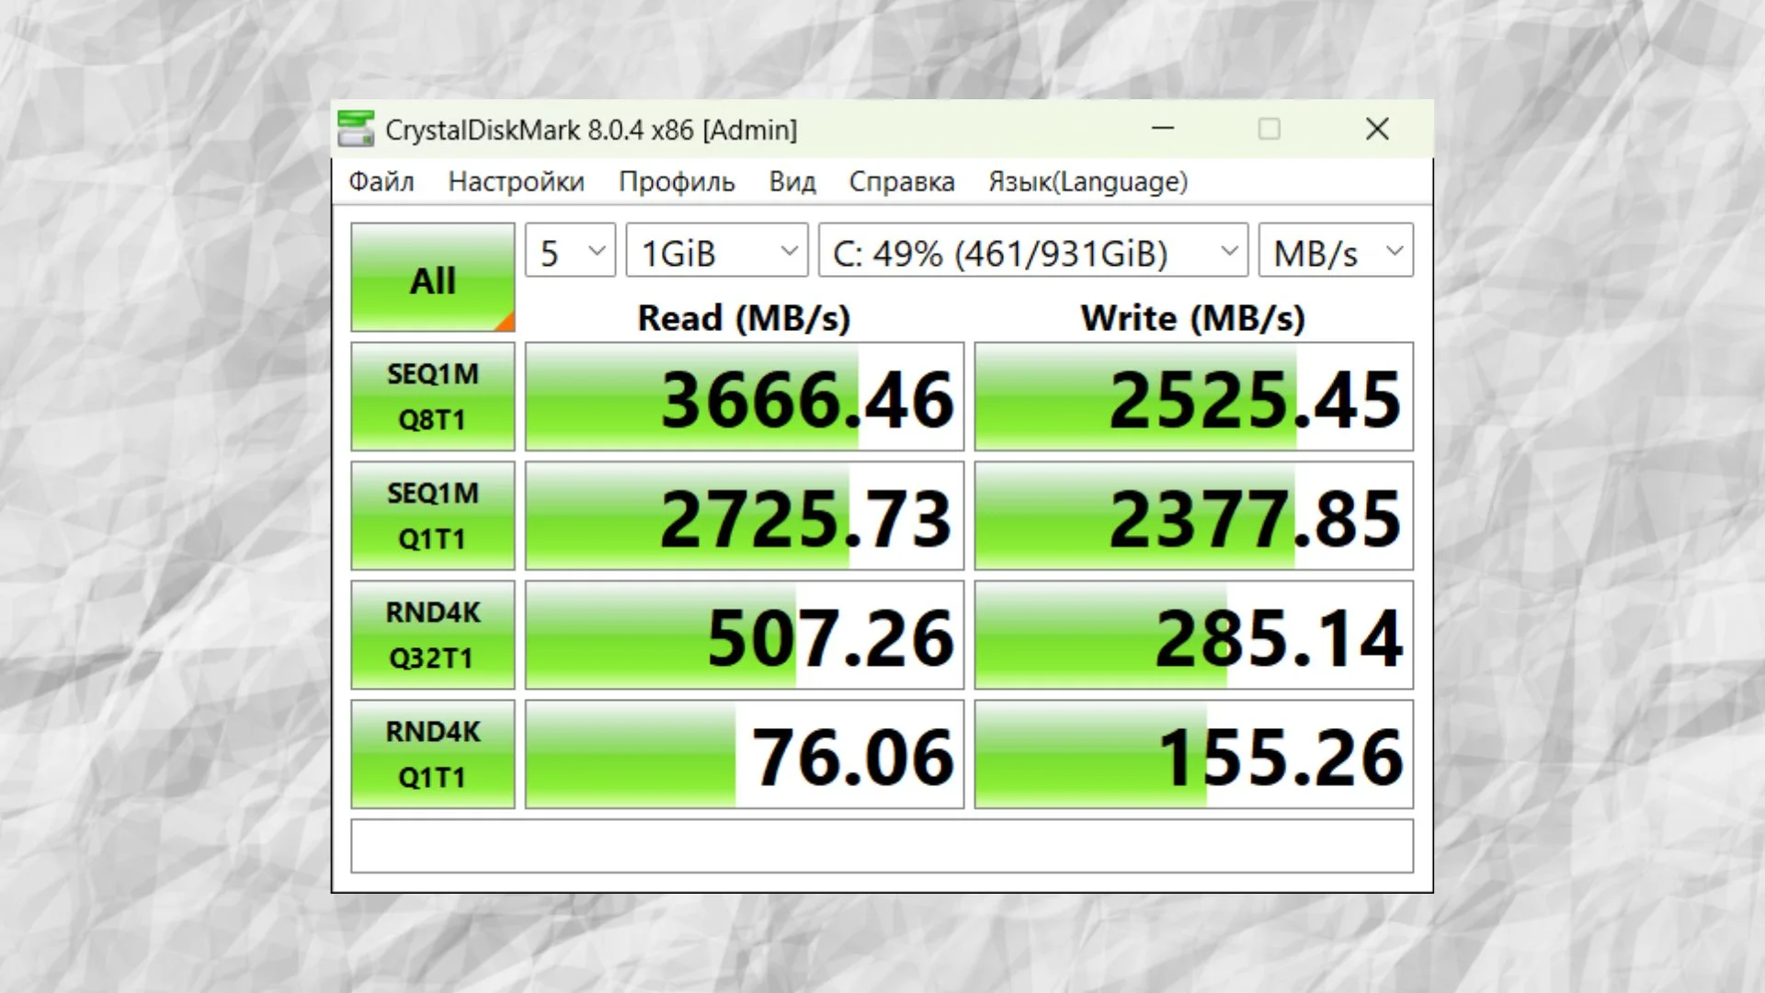
Task: Expand the test count dropdown showing 5
Action: (571, 250)
